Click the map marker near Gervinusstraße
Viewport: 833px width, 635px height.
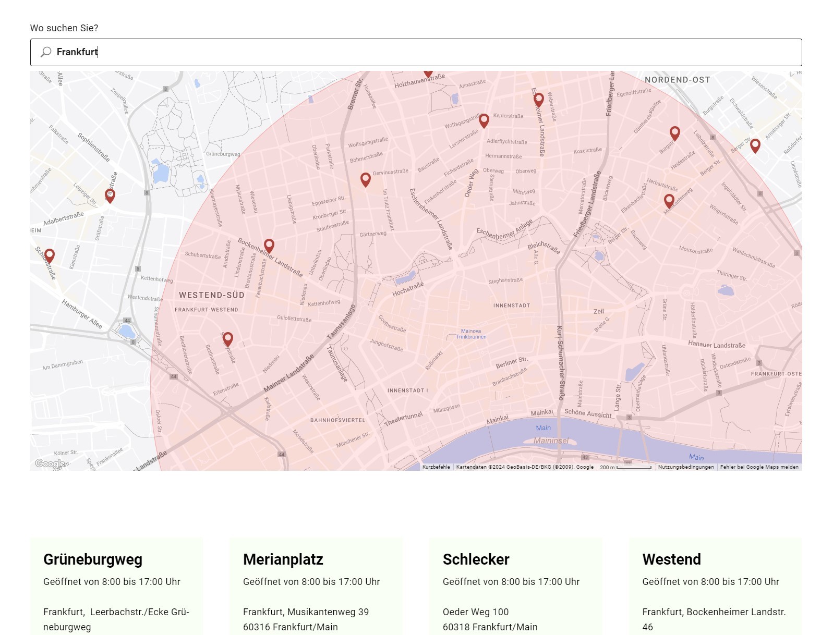pyautogui.click(x=366, y=179)
